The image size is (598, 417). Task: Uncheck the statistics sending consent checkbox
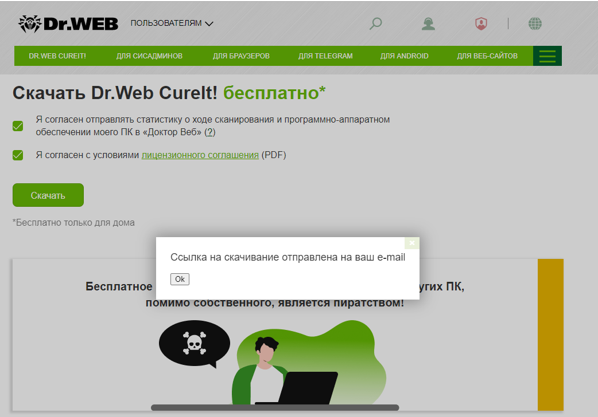coord(18,126)
